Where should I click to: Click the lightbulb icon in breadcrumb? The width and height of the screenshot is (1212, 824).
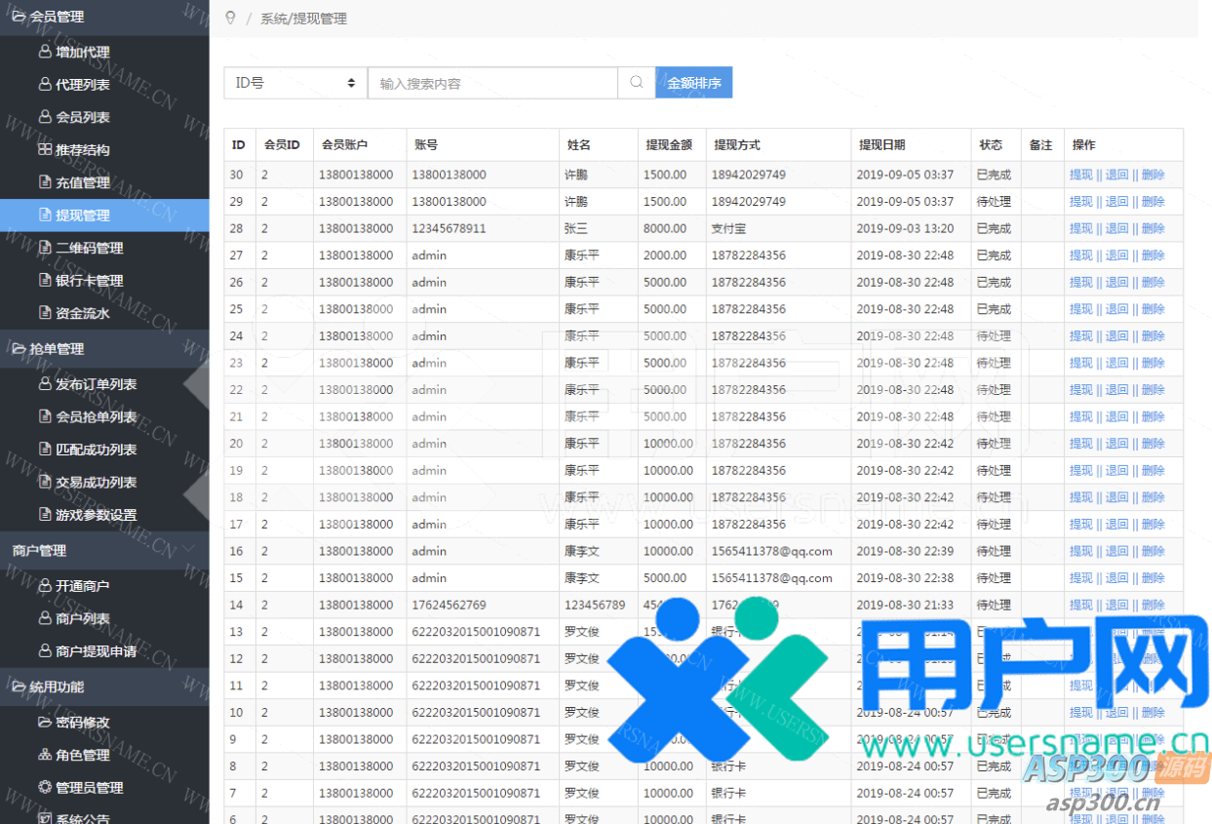(230, 18)
